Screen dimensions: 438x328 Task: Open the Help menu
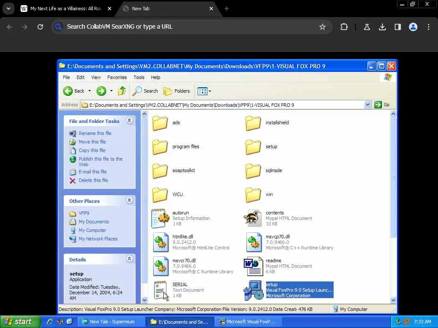(156, 77)
